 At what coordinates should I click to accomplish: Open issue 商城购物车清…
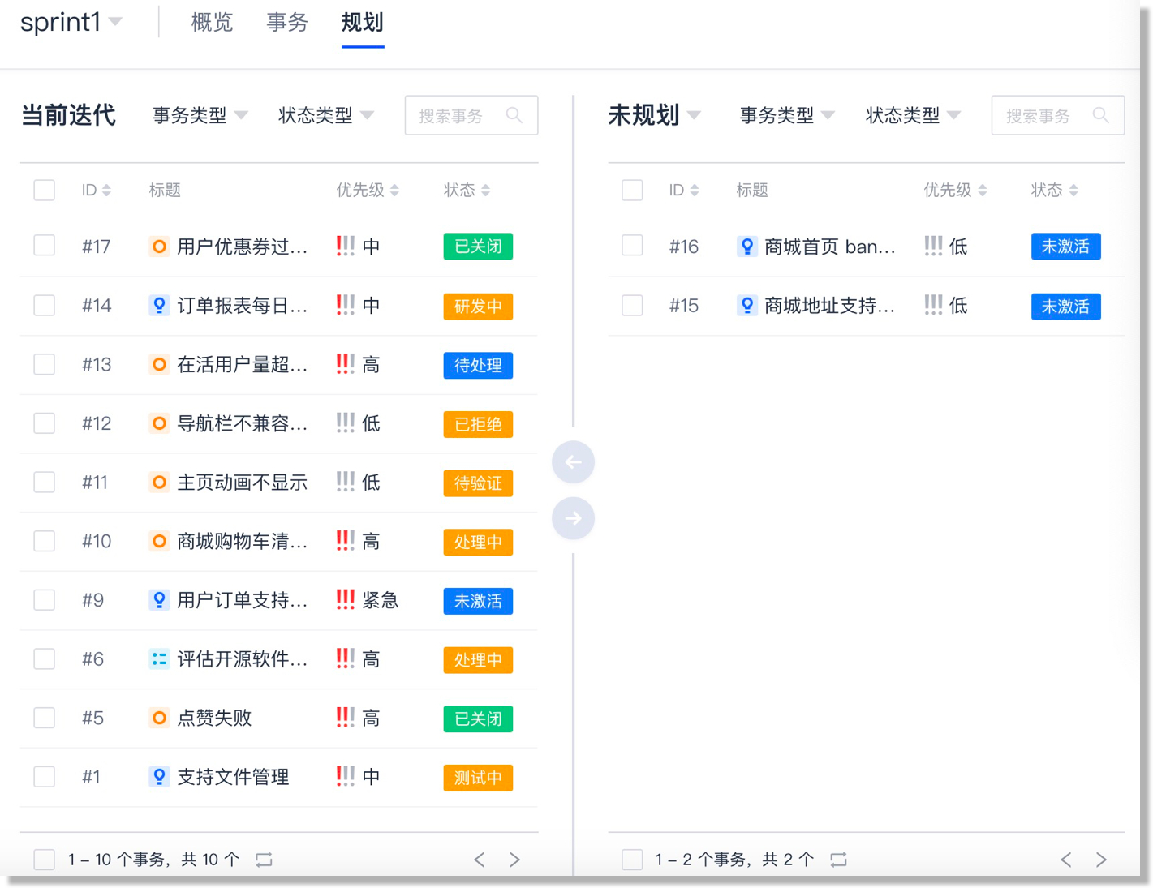[243, 541]
